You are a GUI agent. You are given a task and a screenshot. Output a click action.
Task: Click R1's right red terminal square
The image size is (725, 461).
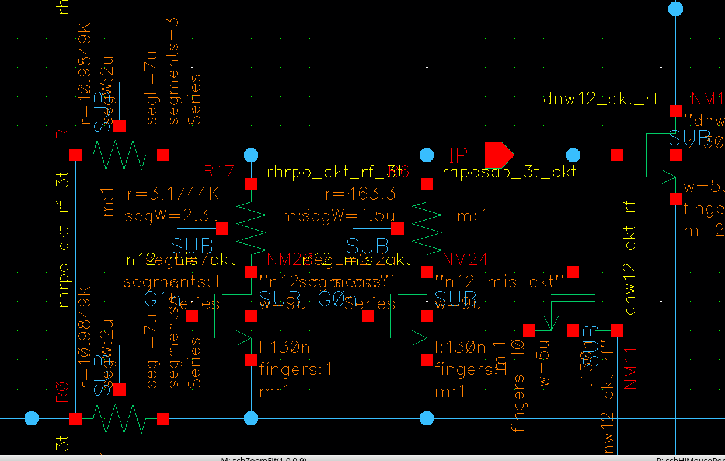tap(163, 155)
